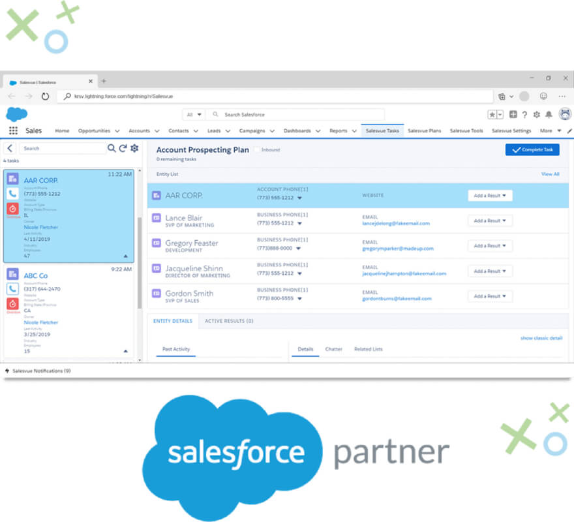Open the App Launcher grid icon
Screen dimensions: 574x522
(x=13, y=130)
